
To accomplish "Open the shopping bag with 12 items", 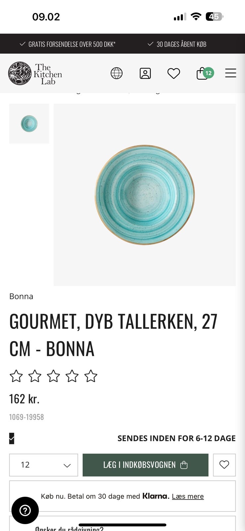I will pyautogui.click(x=205, y=73).
